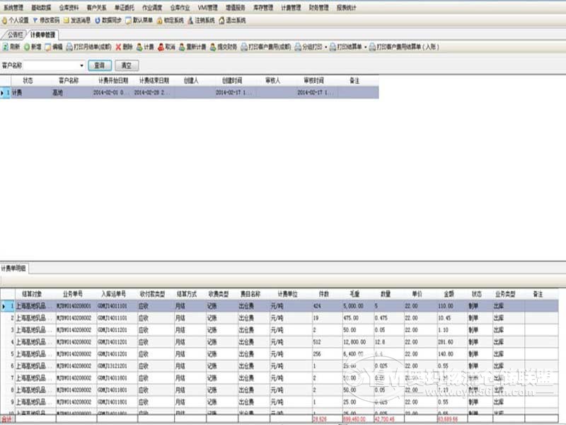Image resolution: width=566 pixels, height=425 pixels.
Task: Sort by 计费结束日期 column header
Action: (154, 81)
